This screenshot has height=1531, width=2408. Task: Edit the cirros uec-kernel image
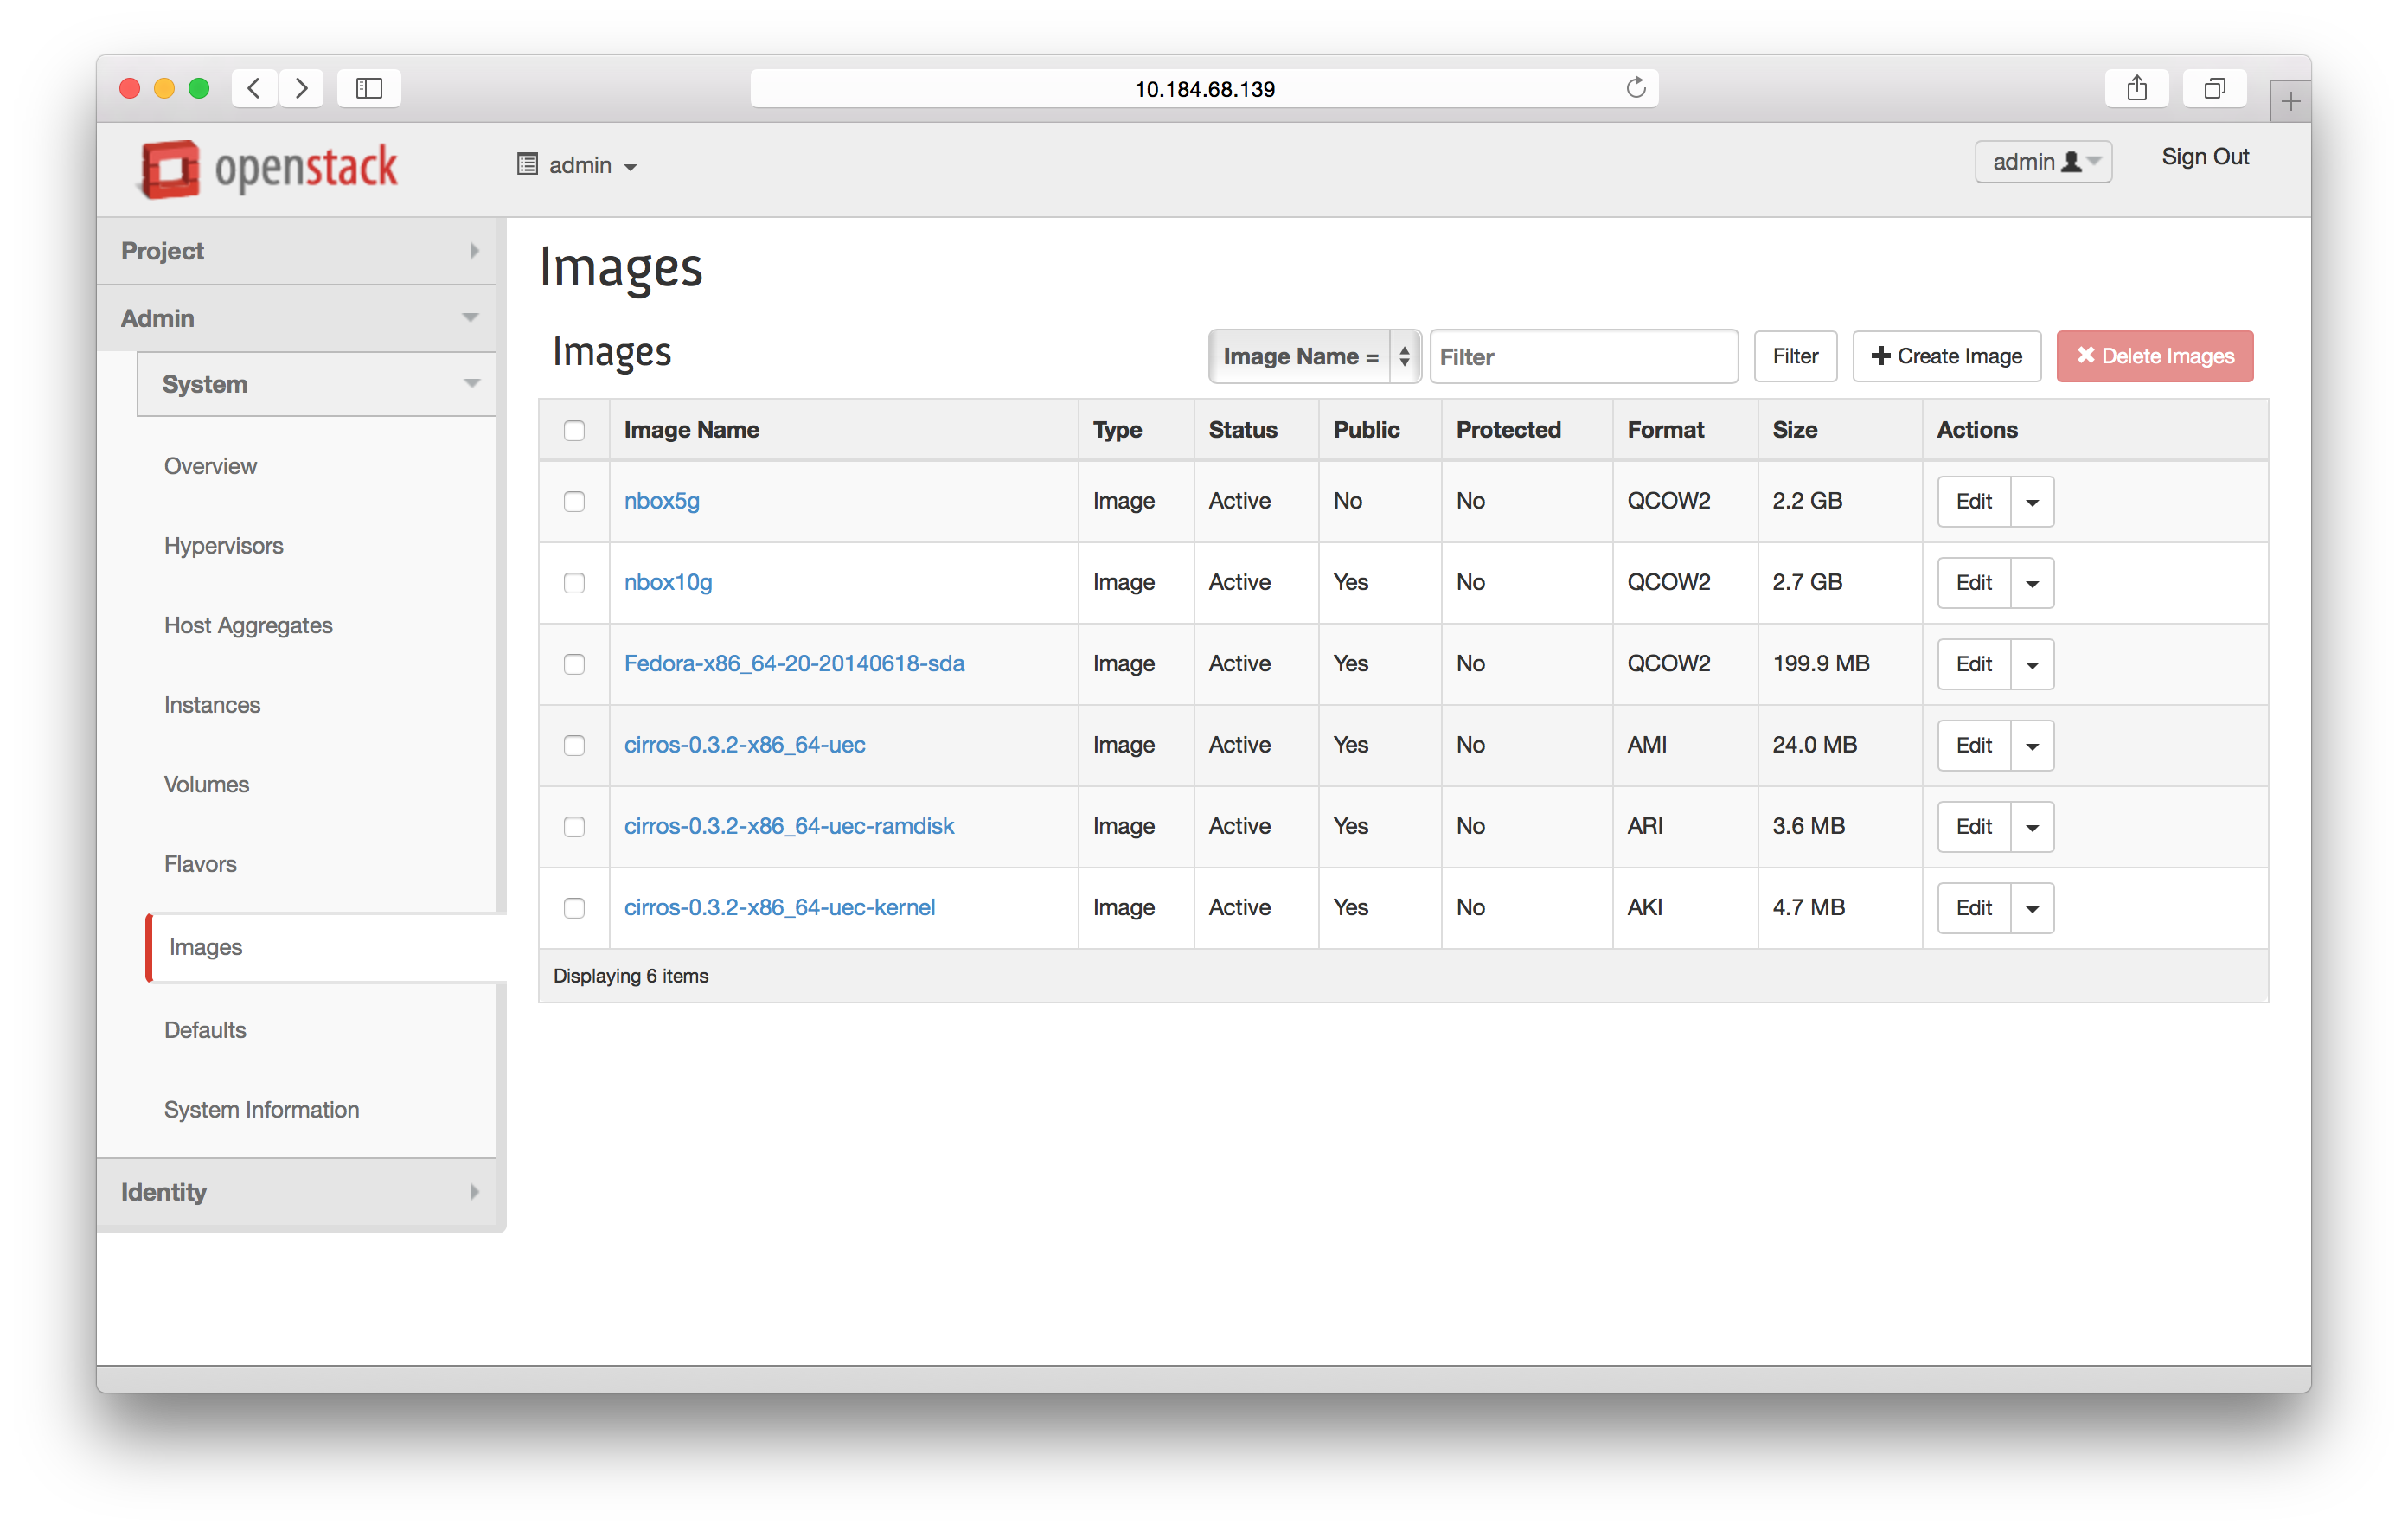click(x=1974, y=908)
